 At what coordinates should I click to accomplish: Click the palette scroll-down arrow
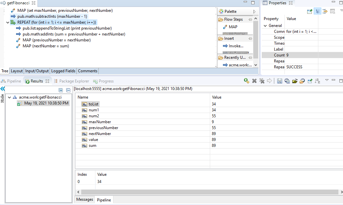256,65
